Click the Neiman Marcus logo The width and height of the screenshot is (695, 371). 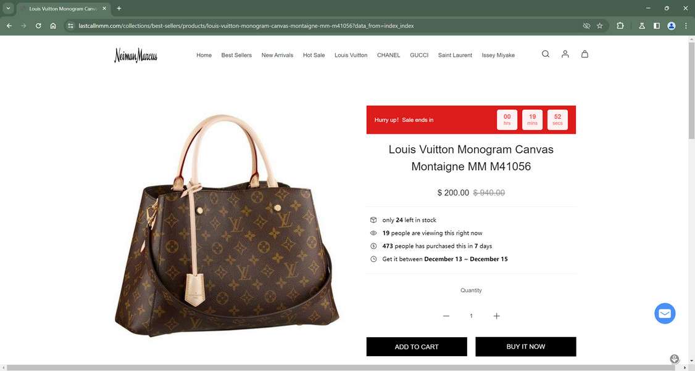point(136,55)
